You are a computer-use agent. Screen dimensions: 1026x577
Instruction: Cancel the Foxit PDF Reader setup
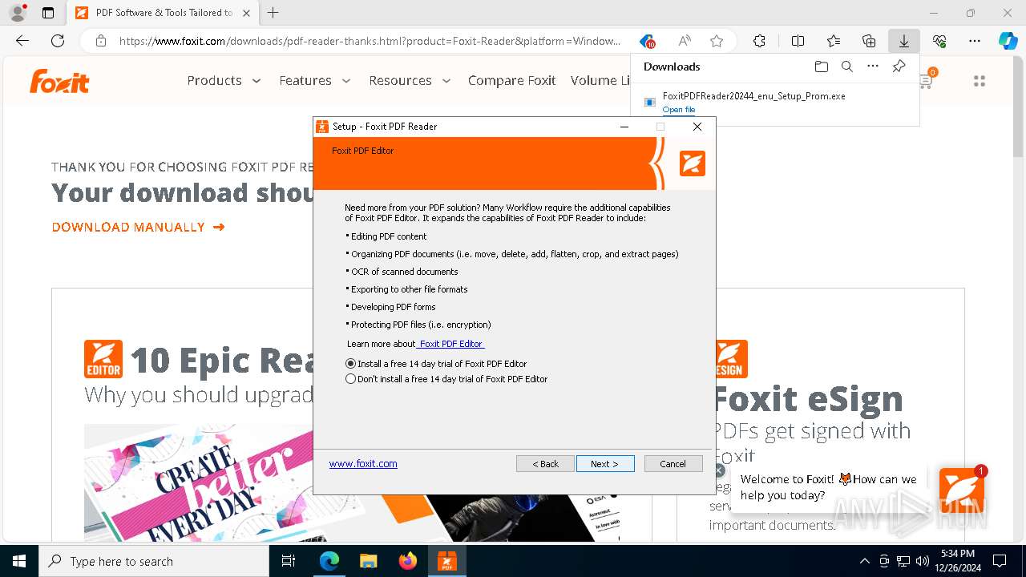click(x=673, y=464)
